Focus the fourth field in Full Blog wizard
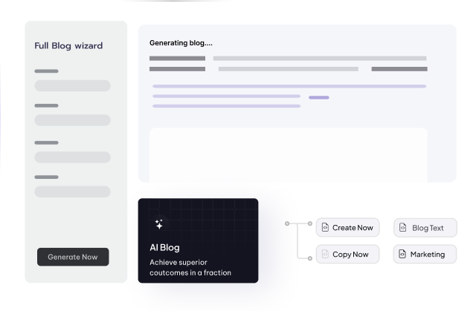Screen dimensions: 476x311 [x=72, y=191]
